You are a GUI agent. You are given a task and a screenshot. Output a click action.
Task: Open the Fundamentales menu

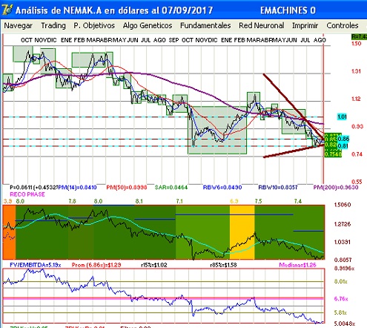pos(205,25)
